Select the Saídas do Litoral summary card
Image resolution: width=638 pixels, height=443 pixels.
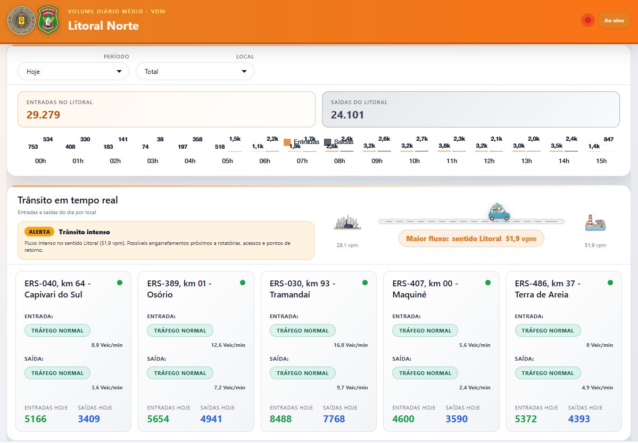470,109
